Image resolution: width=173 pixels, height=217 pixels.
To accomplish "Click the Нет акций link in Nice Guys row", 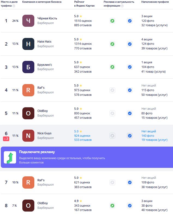I will coord(149,131).
